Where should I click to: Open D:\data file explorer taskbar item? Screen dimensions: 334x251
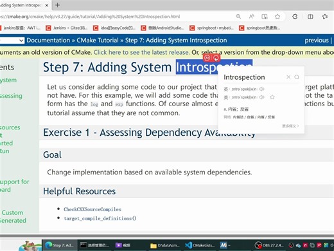click(165, 245)
